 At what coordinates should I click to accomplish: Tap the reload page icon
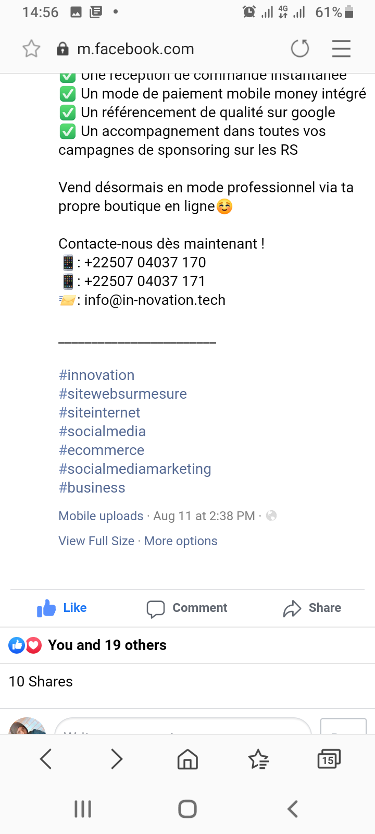point(300,49)
